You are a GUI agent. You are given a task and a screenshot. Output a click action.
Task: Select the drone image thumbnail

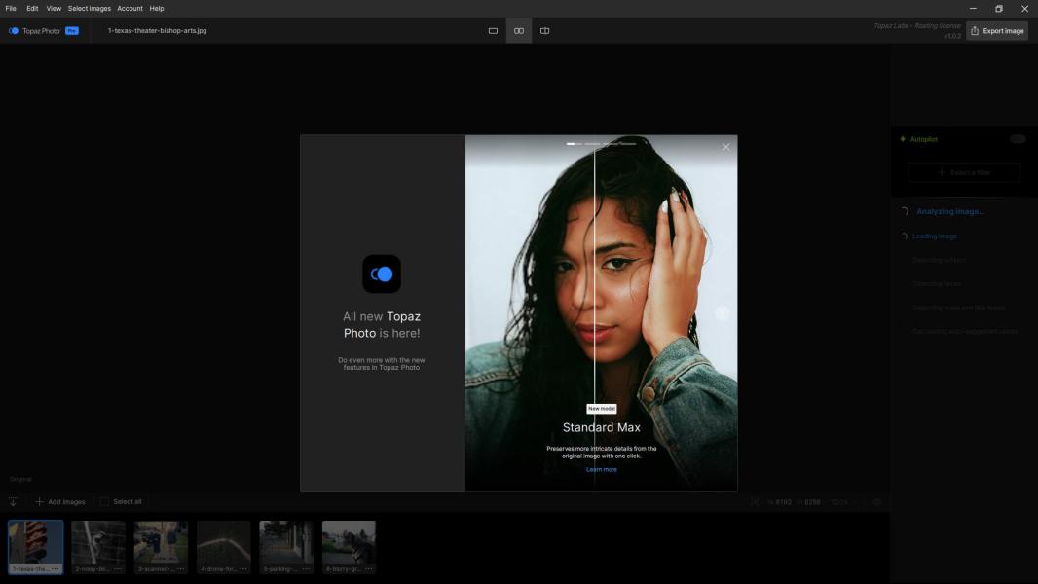(223, 543)
